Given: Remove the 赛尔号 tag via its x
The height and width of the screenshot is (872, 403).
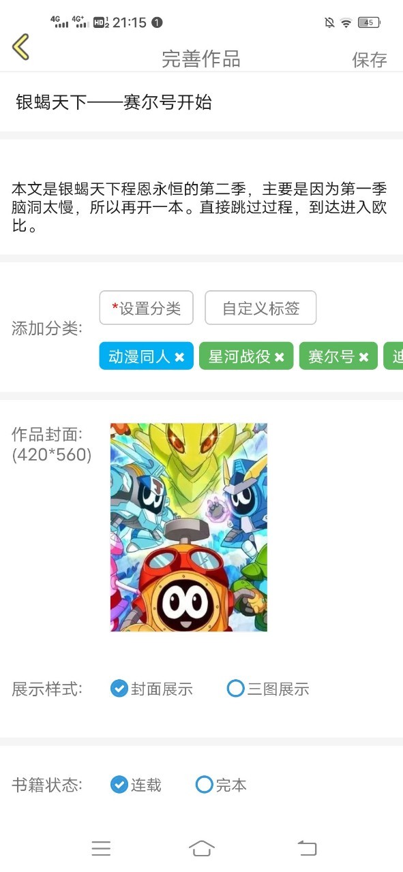Looking at the screenshot, I should pos(363,357).
